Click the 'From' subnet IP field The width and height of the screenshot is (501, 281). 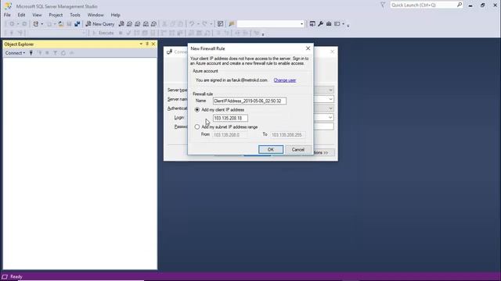tap(230, 135)
